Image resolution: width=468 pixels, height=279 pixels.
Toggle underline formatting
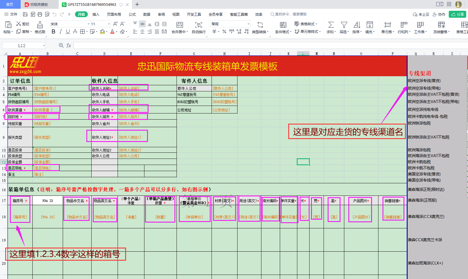(x=67, y=32)
